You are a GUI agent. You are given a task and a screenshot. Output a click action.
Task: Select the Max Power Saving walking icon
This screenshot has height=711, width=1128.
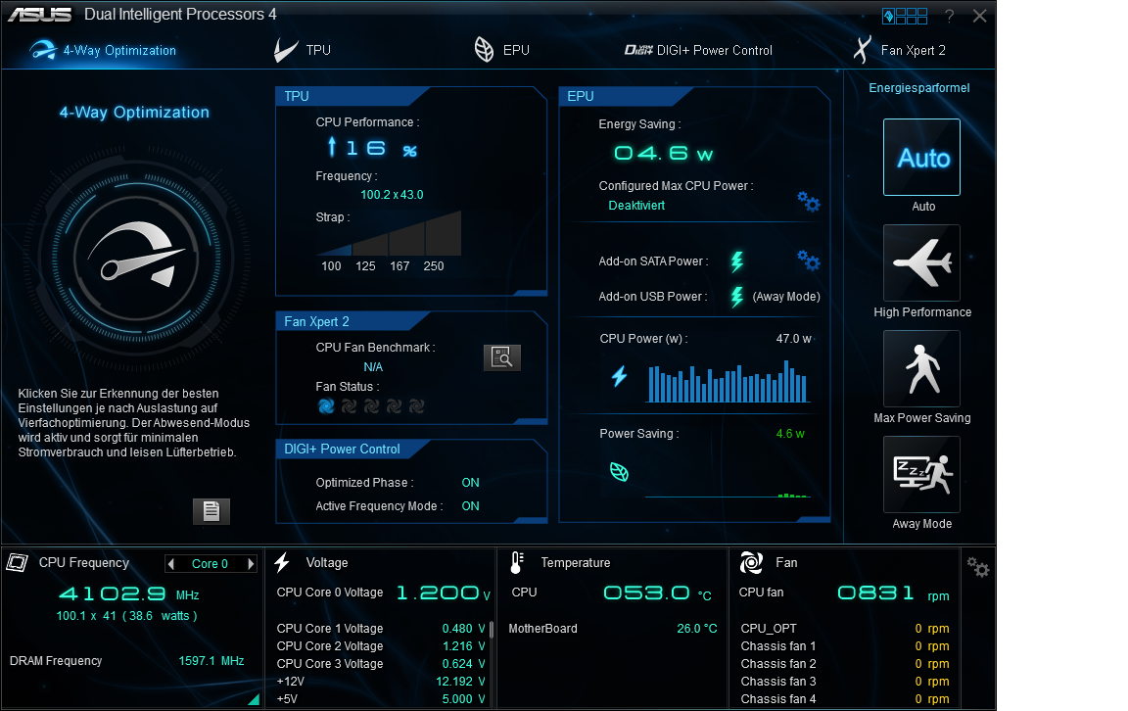point(921,368)
